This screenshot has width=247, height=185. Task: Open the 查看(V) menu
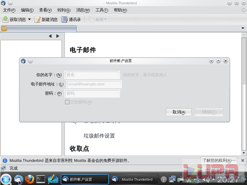45,10
